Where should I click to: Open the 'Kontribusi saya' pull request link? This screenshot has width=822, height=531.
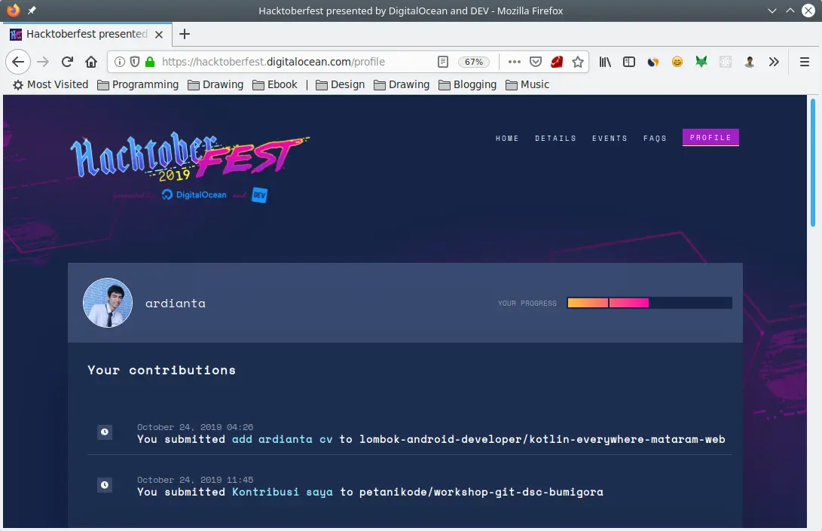tap(282, 492)
